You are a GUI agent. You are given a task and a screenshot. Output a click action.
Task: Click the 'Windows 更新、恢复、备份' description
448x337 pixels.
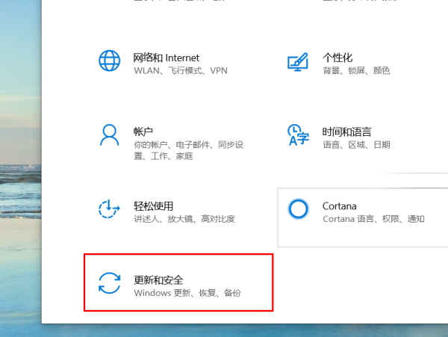tap(187, 293)
